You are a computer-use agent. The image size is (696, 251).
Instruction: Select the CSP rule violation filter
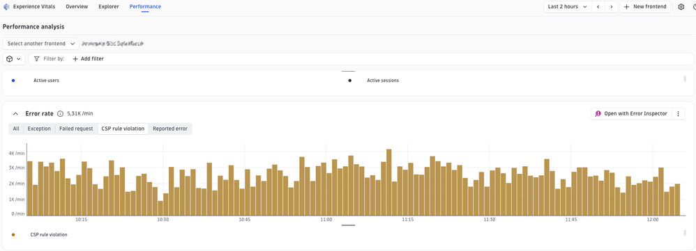(x=123, y=129)
